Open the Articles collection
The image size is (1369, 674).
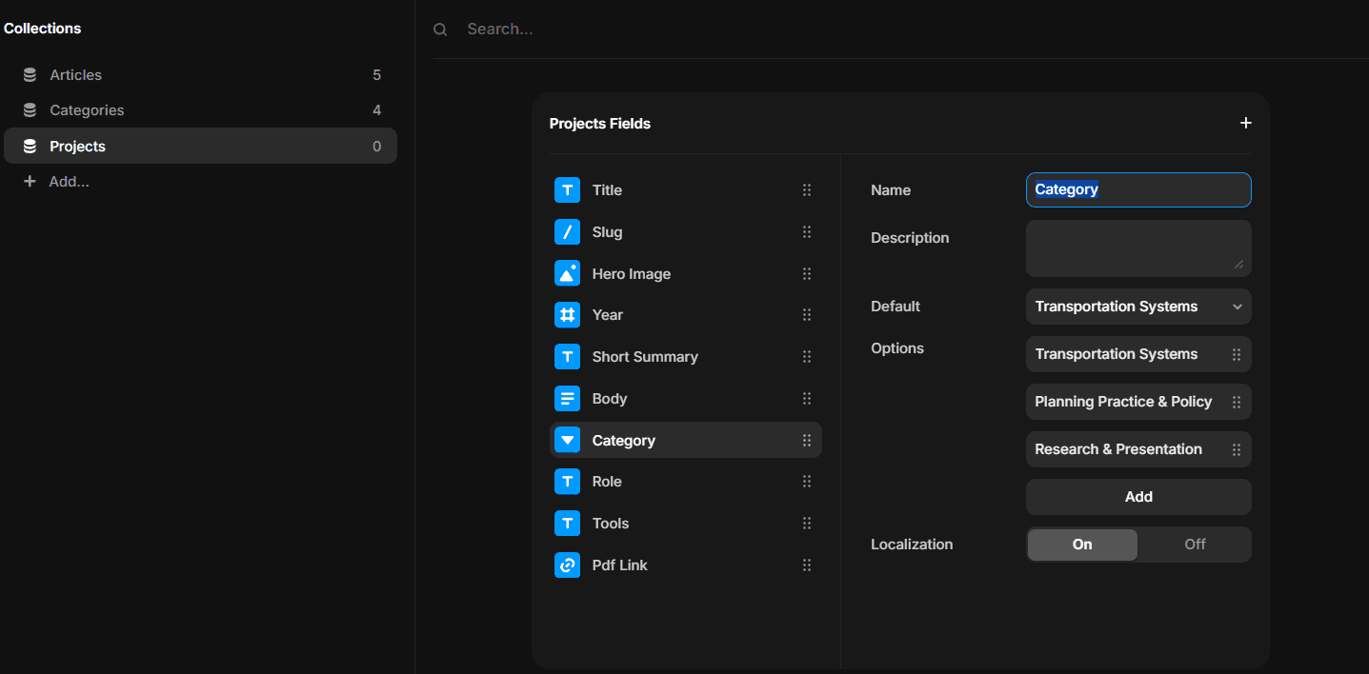(76, 75)
